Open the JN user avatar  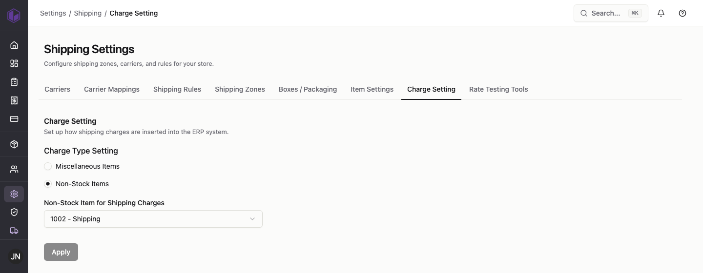point(16,256)
